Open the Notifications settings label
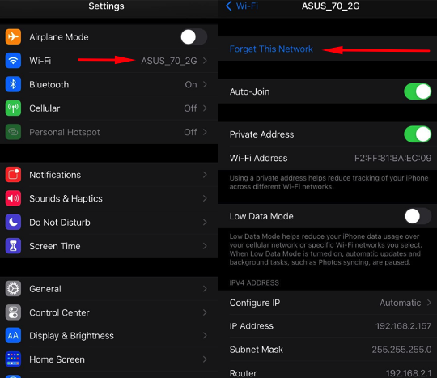Screen dimensions: 437x378 [55, 175]
